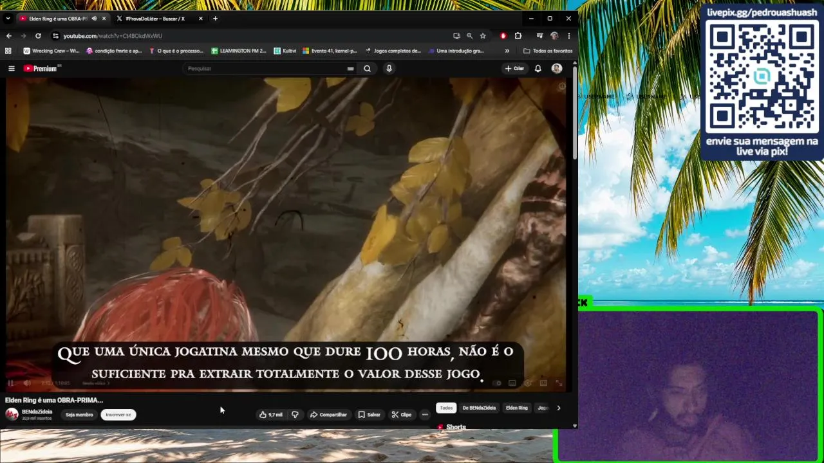Reload the page in Chrome
This screenshot has width=824, height=463.
pos(38,36)
